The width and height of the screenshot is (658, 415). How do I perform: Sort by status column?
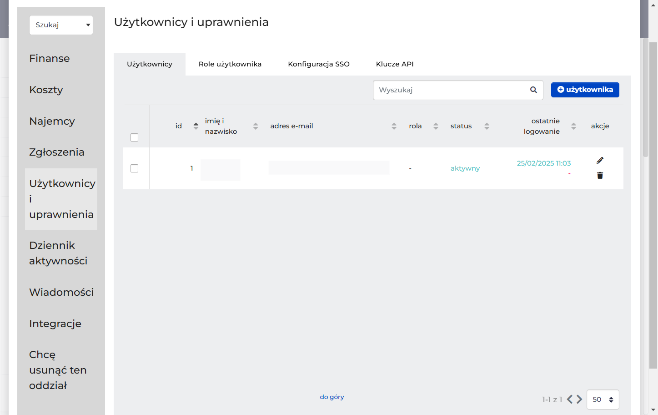487,126
